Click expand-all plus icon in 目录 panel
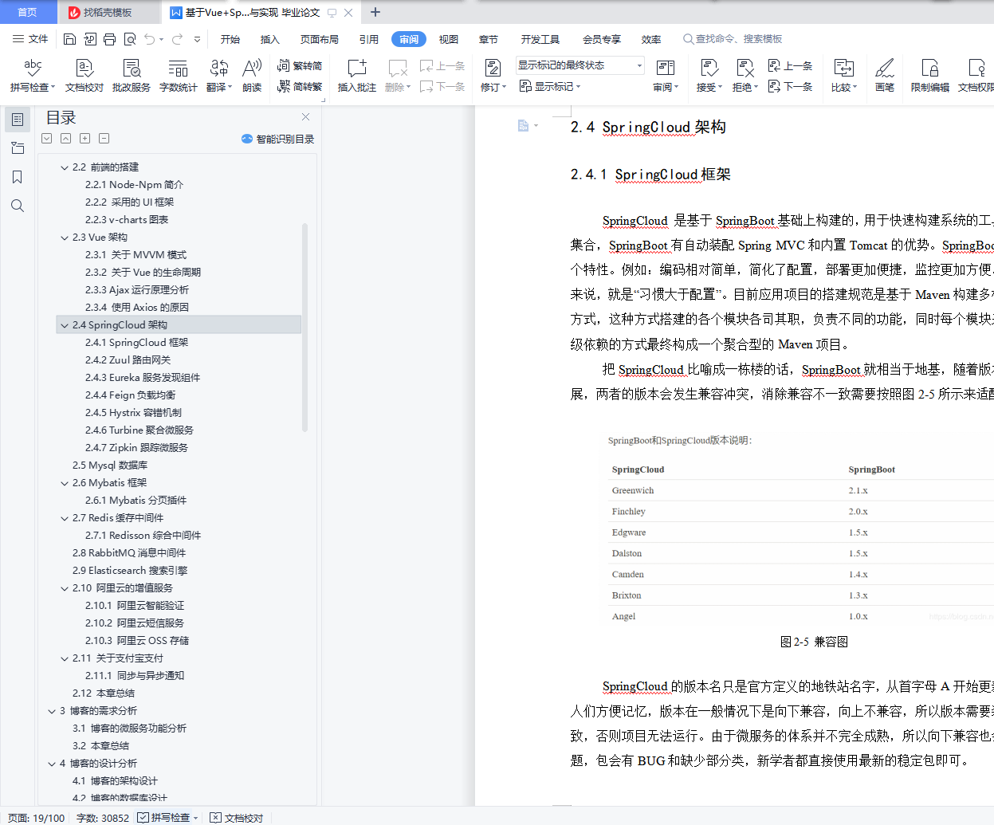This screenshot has width=994, height=825. click(85, 139)
